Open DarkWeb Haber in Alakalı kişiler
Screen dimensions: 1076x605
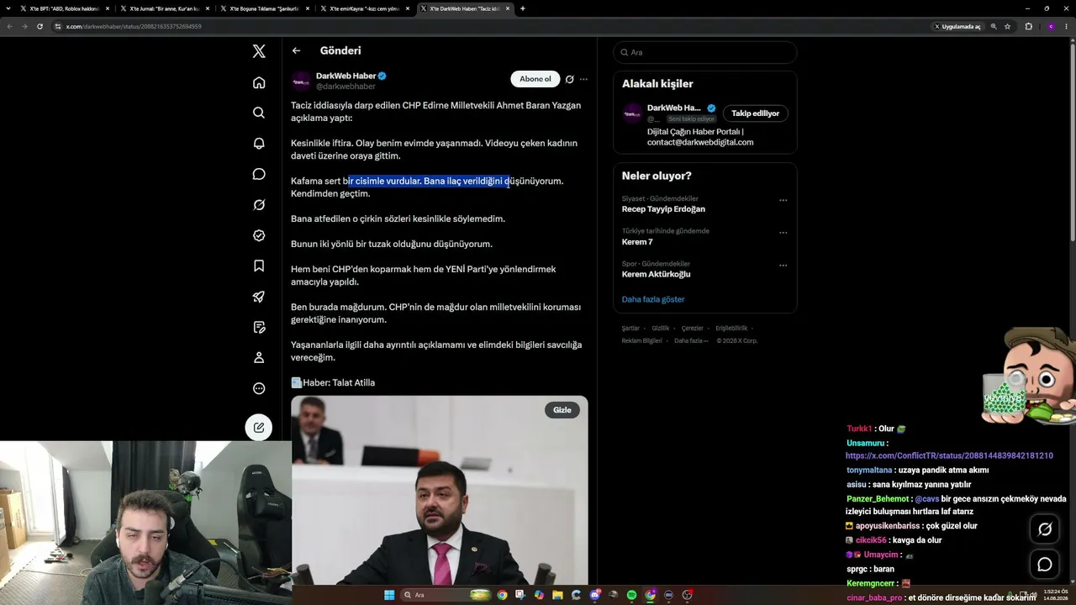pos(673,108)
